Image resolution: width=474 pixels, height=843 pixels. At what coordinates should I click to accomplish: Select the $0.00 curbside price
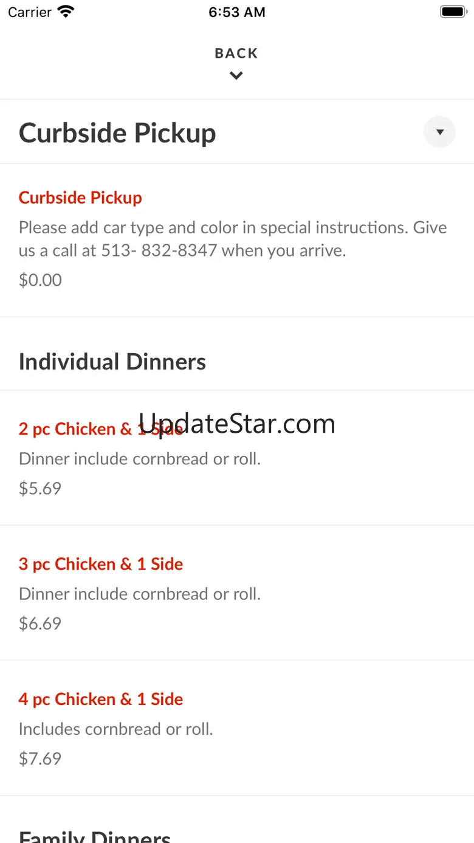(40, 280)
